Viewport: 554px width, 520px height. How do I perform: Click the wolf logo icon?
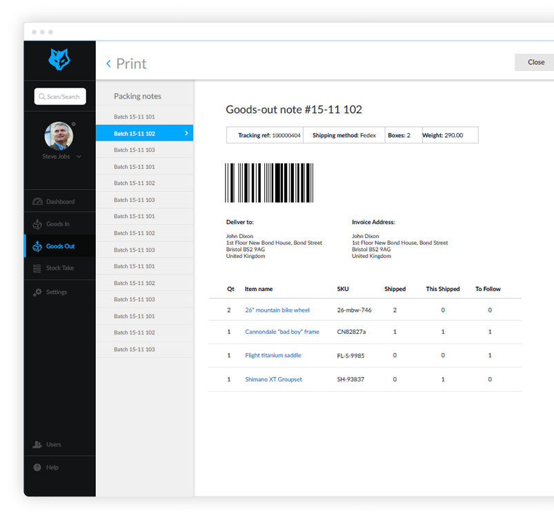(x=59, y=60)
